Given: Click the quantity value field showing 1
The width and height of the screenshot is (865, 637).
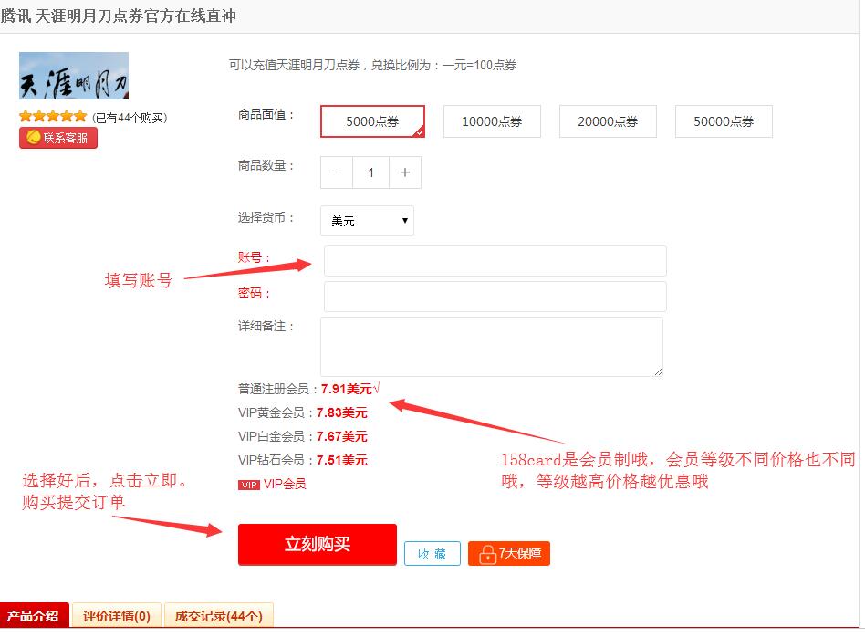Looking at the screenshot, I should (x=371, y=172).
